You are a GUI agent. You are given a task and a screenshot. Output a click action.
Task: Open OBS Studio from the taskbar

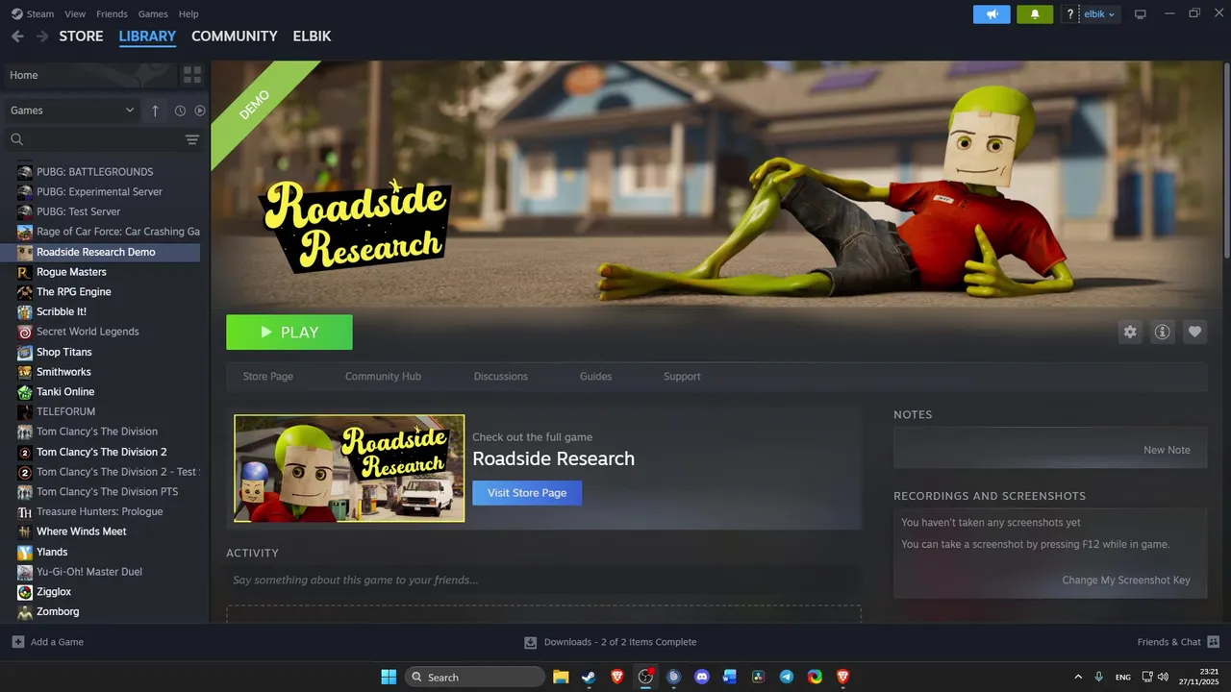645,677
